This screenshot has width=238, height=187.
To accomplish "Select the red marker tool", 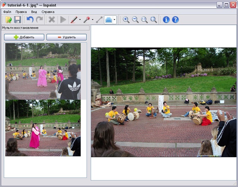I will [x=74, y=19].
